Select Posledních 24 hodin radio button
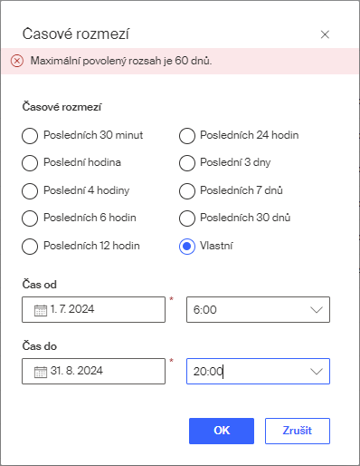The image size is (360, 466). pyautogui.click(x=187, y=136)
